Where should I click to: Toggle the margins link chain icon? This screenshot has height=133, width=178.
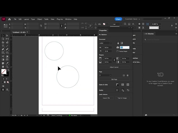click(x=114, y=60)
